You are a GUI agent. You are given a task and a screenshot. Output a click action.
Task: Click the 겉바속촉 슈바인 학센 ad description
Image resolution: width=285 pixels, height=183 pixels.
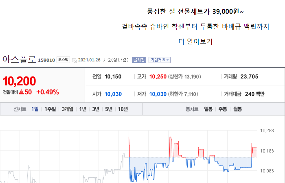(195, 26)
